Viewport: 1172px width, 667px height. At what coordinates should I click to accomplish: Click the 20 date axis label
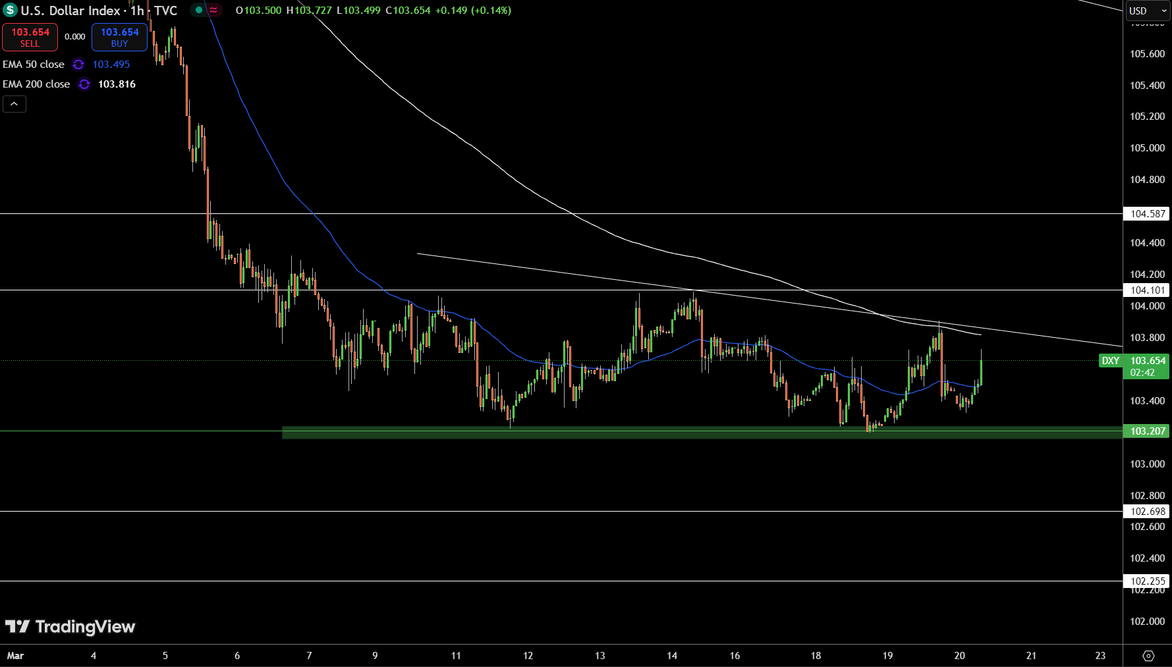959,656
